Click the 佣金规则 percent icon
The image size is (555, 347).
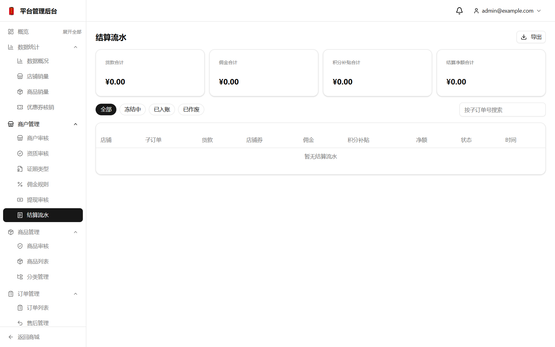click(20, 184)
